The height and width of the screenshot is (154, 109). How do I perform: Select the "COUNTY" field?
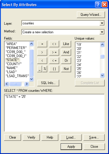click(x=14, y=64)
